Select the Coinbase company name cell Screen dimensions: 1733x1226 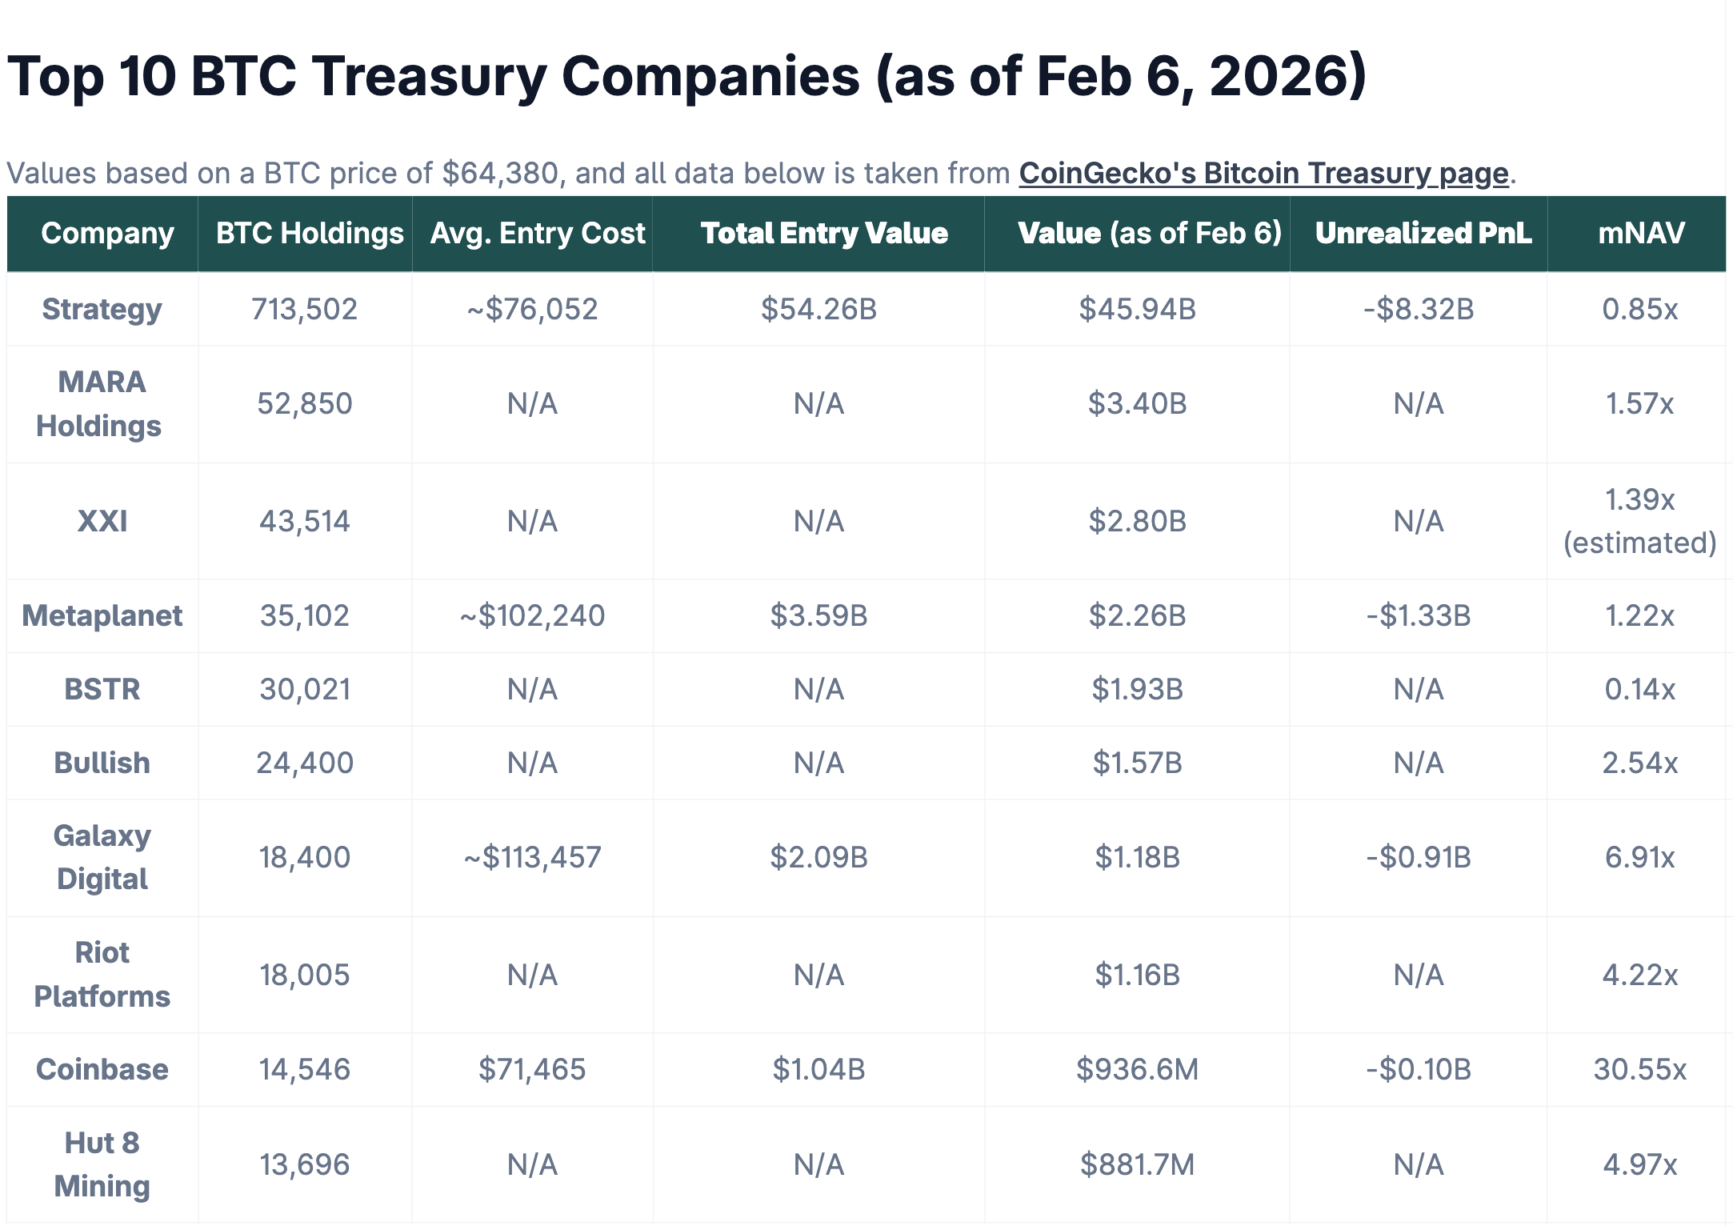click(x=102, y=1070)
